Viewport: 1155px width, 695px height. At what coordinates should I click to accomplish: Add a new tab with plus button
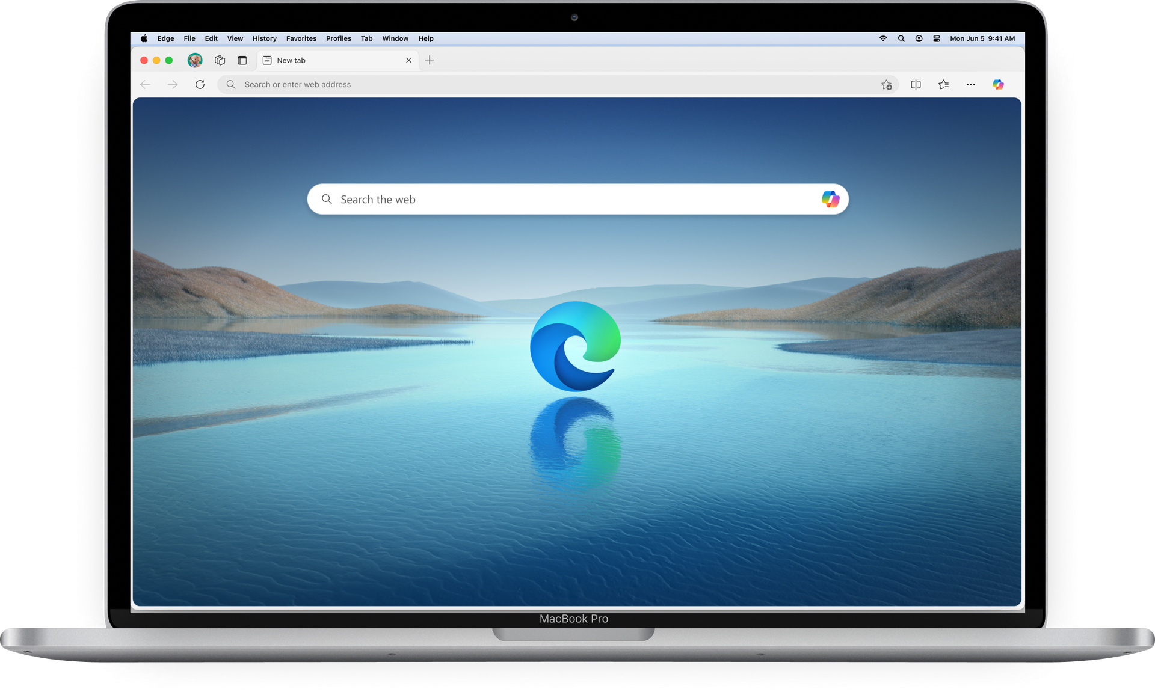430,60
